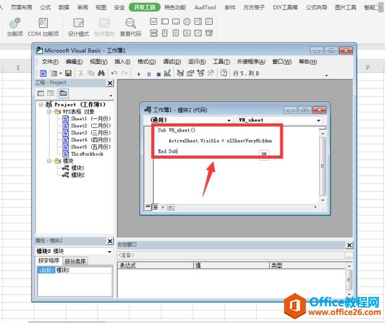Open COM 加载项 in ribbon

pyautogui.click(x=43, y=27)
